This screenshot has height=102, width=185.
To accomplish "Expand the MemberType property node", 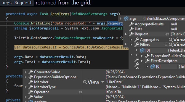I will coord(25,87).
